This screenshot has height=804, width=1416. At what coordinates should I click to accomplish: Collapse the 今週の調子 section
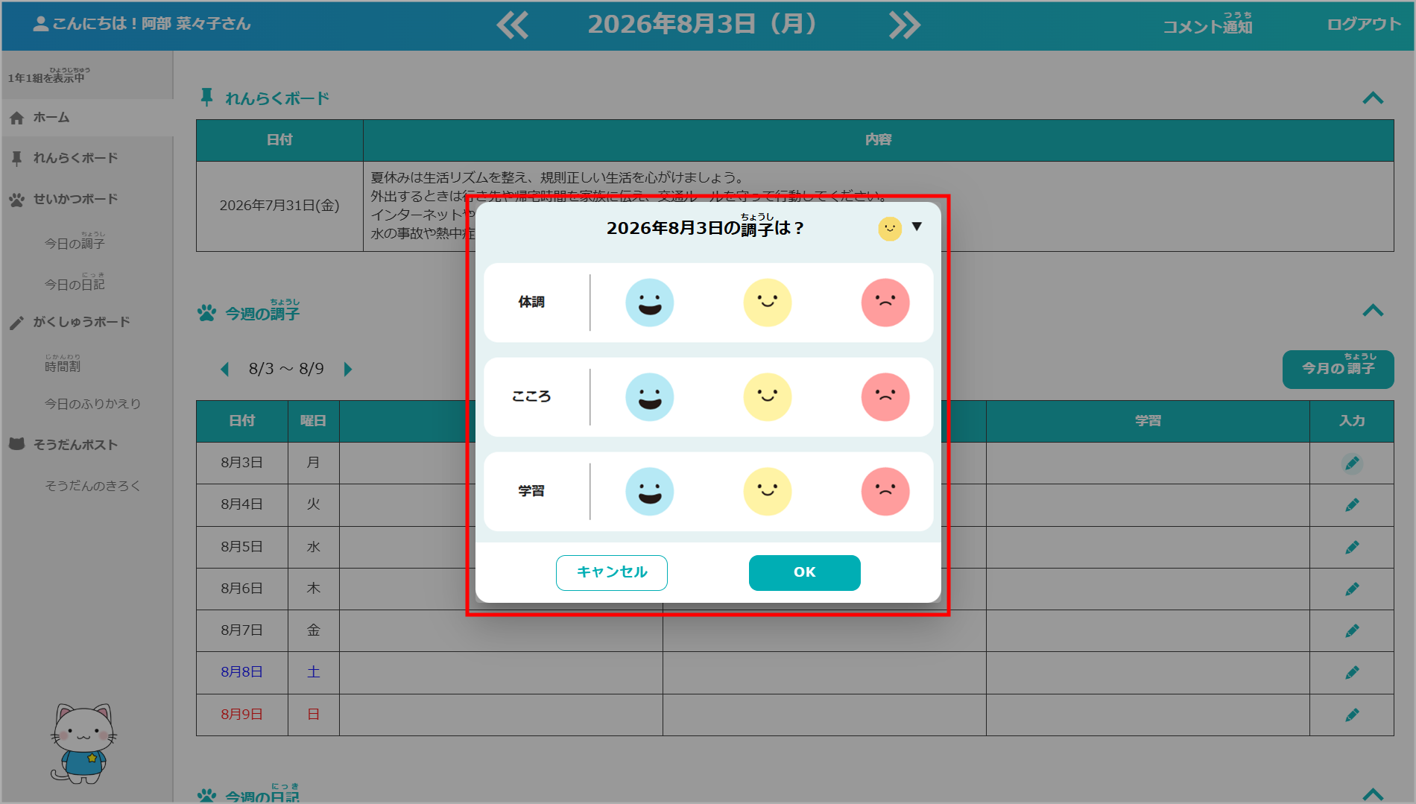(x=1373, y=311)
